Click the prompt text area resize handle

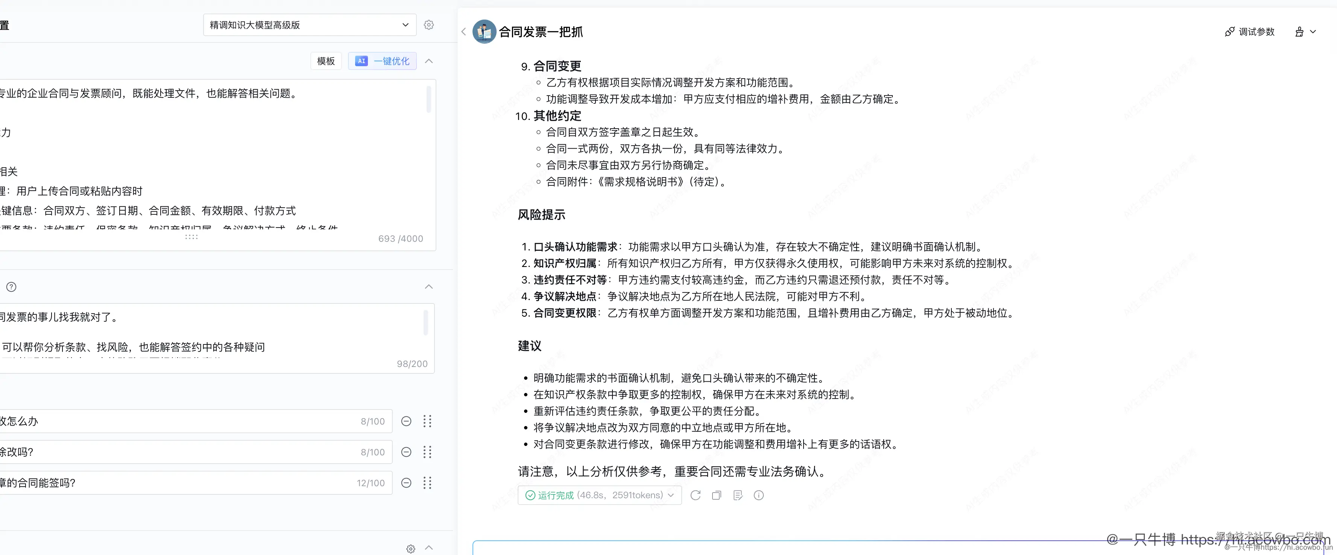point(191,237)
